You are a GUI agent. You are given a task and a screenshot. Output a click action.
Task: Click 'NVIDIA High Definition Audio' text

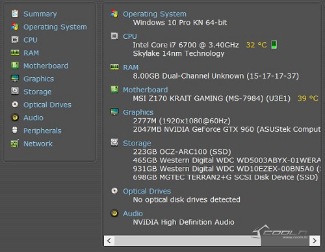coord(183,222)
